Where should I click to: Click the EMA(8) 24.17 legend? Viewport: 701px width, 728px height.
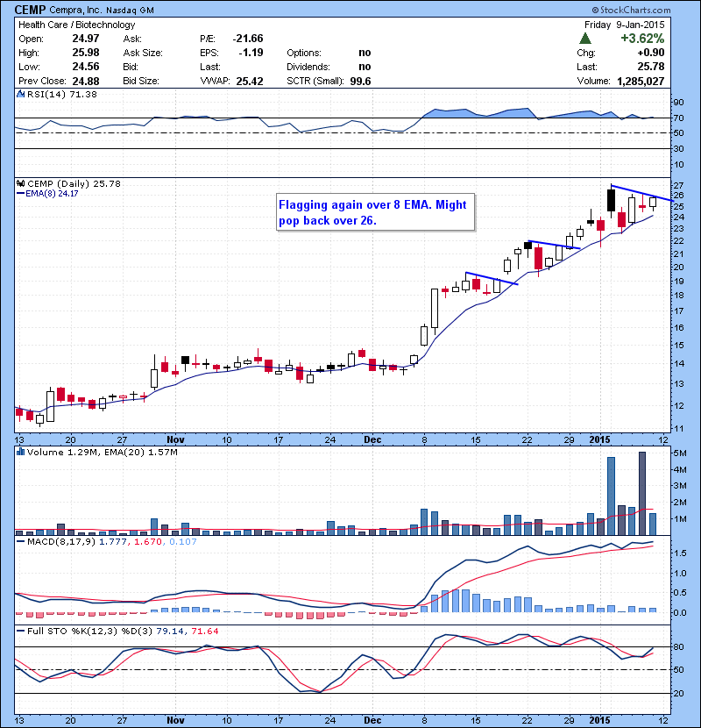pyautogui.click(x=48, y=194)
